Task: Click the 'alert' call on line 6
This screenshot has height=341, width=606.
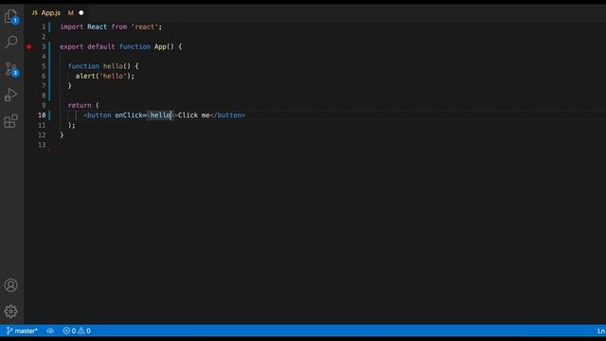Action: click(x=85, y=76)
